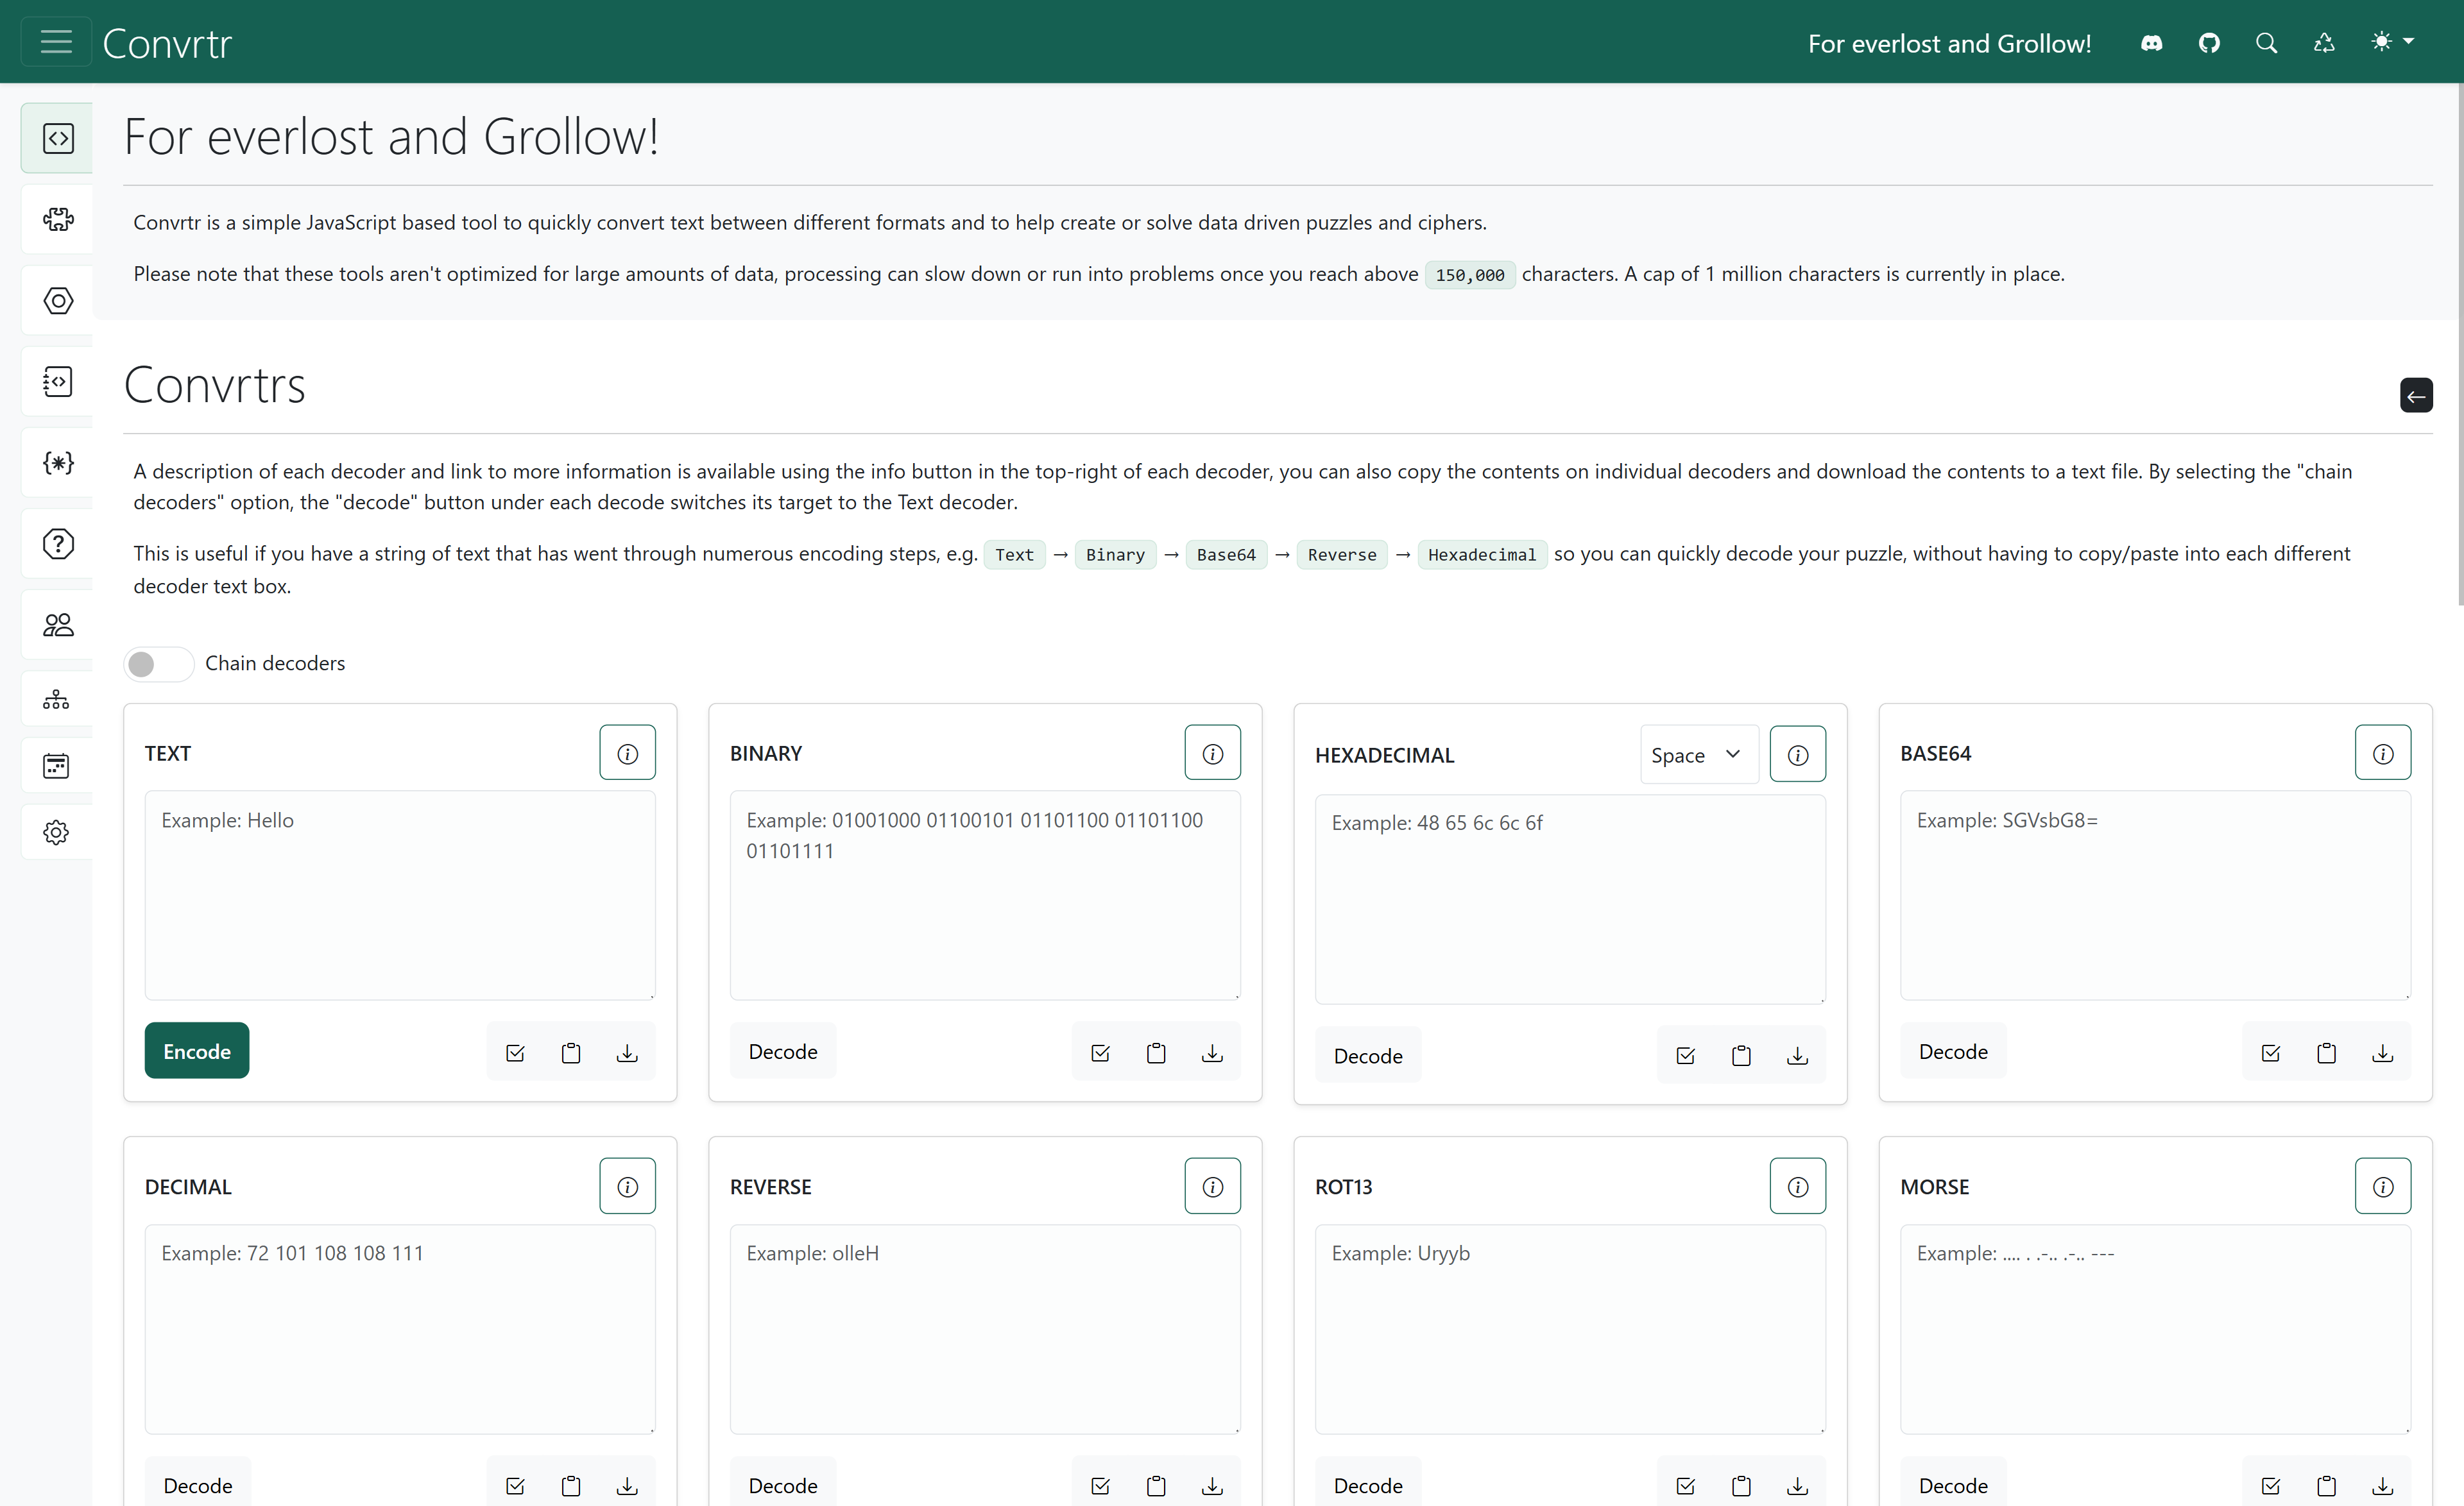Open the braces asterisk sidebar icon
The width and height of the screenshot is (2464, 1506).
pos(58,462)
